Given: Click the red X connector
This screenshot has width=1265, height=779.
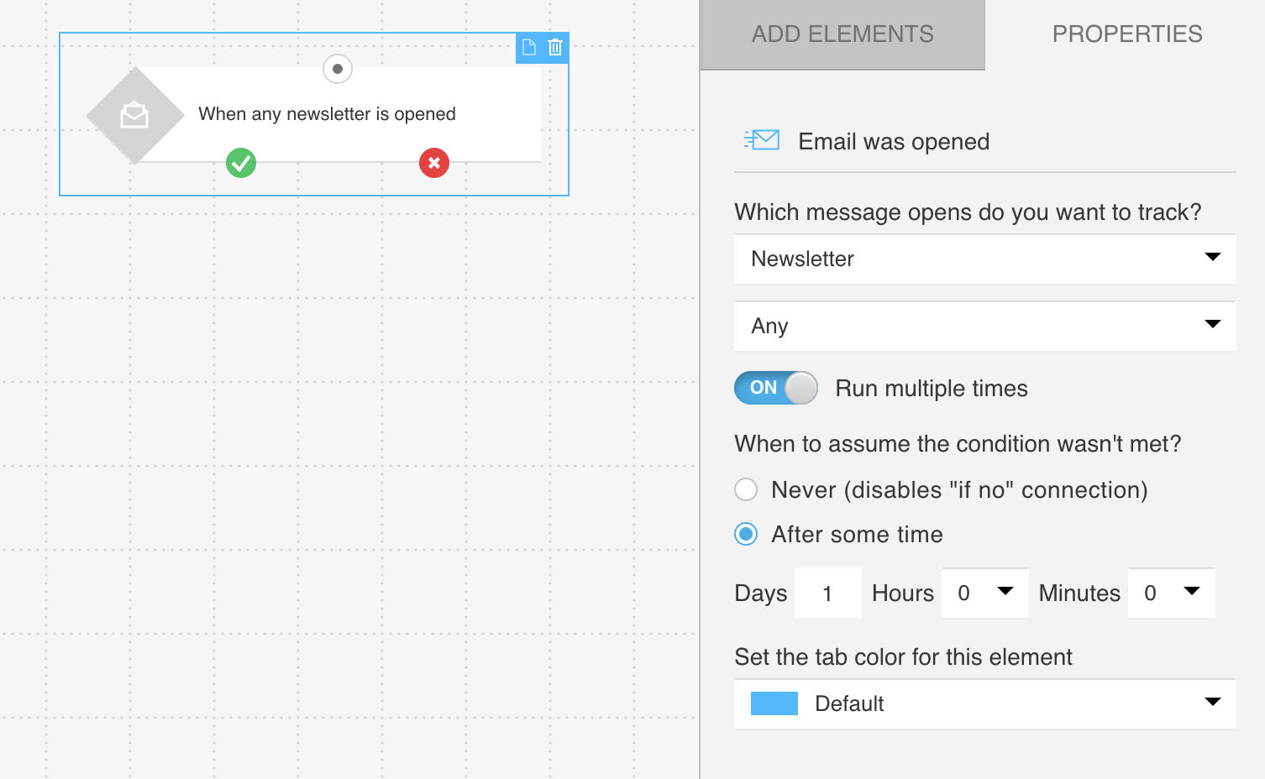Looking at the screenshot, I should [434, 163].
